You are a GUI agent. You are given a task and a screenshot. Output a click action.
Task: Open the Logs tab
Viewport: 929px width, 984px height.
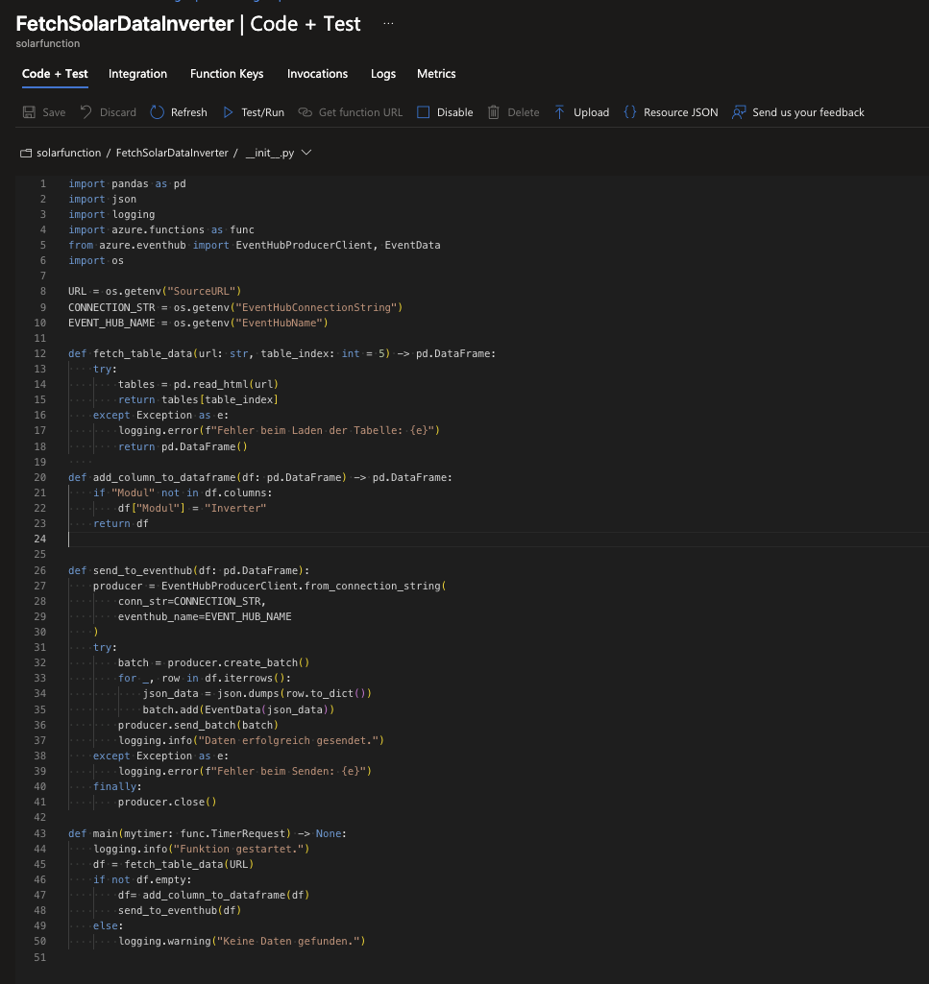(382, 74)
